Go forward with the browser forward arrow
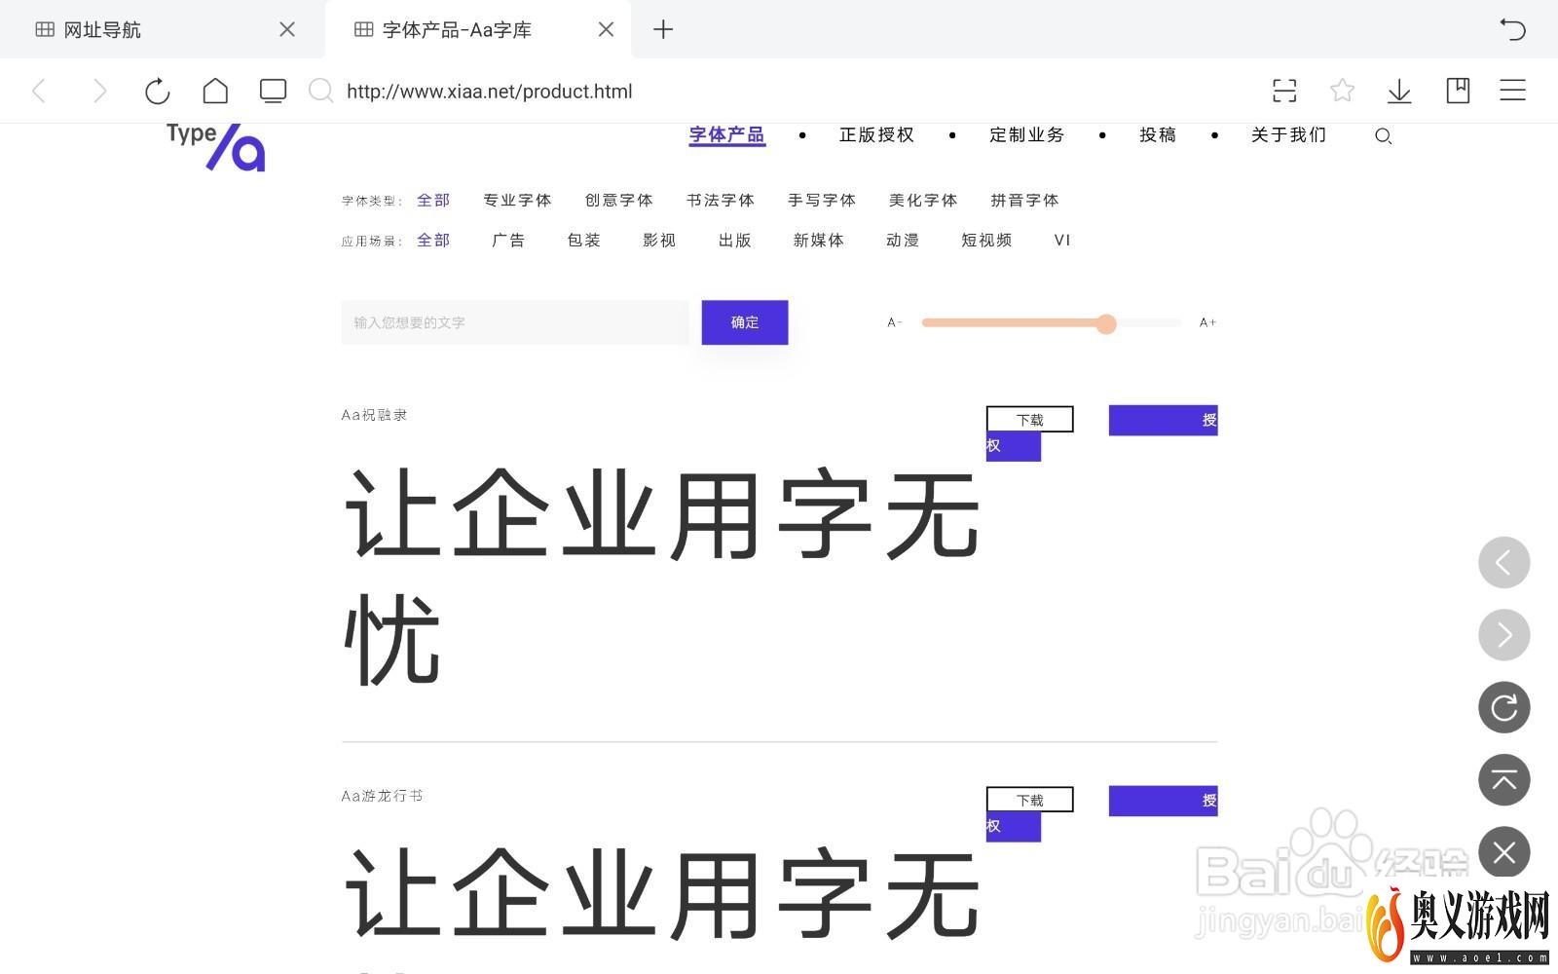Viewport: 1558px width, 974px height. click(99, 92)
